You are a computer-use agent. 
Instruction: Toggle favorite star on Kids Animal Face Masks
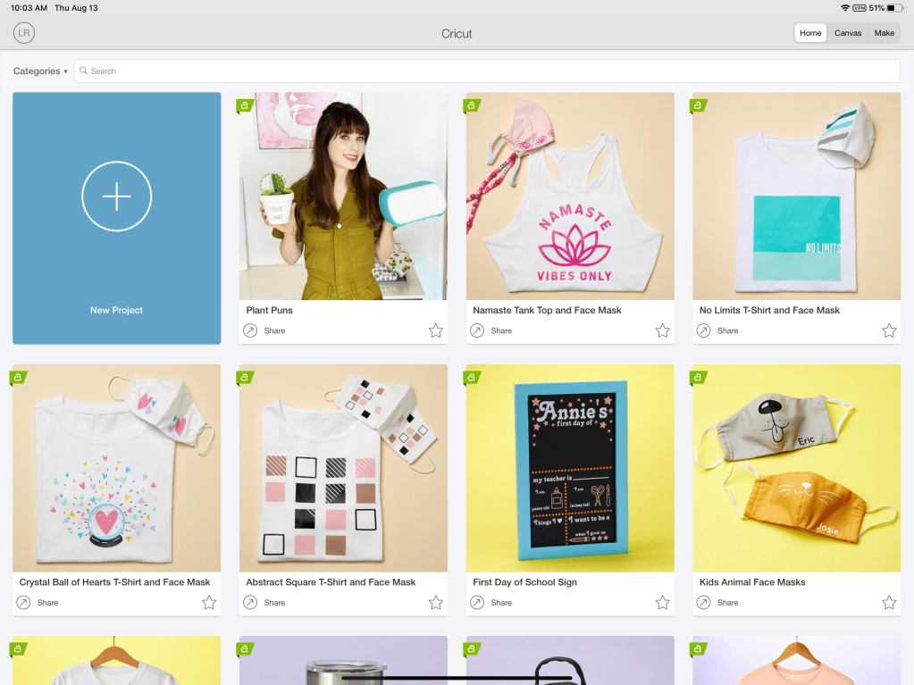click(x=889, y=603)
